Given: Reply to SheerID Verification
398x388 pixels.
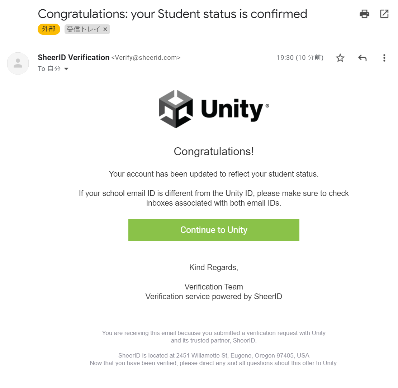Looking at the screenshot, I should [362, 57].
